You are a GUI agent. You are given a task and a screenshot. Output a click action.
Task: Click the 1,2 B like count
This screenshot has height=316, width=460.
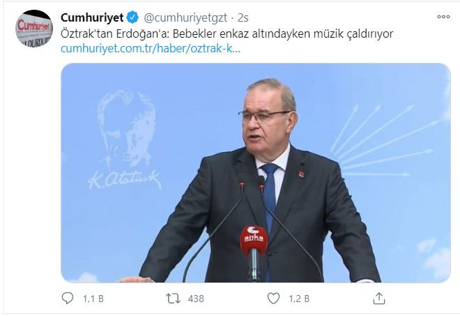(x=299, y=299)
